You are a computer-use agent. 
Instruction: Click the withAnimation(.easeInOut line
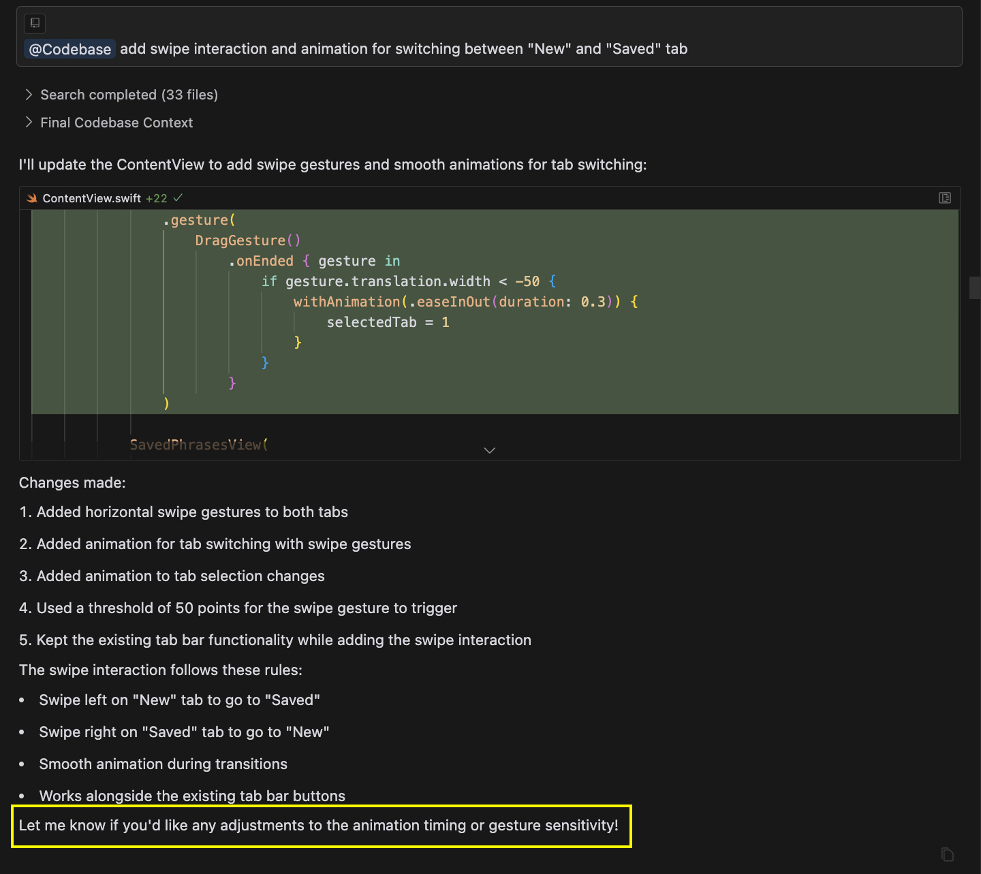(x=466, y=302)
